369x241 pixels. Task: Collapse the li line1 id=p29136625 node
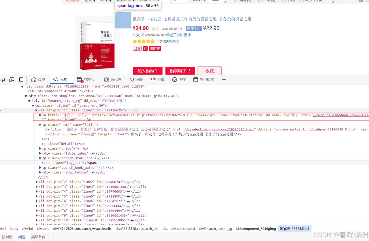click(36, 110)
